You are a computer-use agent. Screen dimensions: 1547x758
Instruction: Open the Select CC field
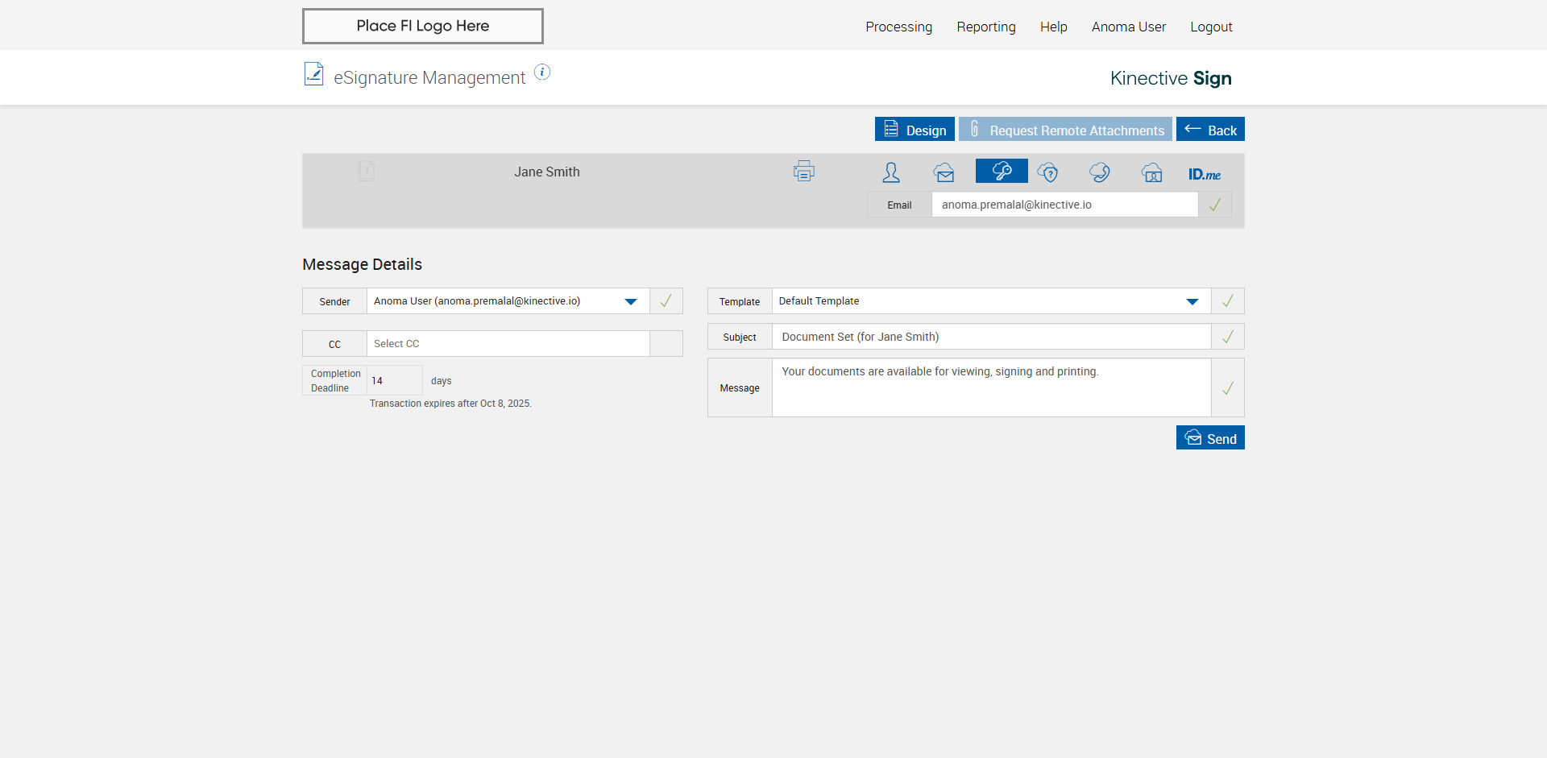click(508, 344)
